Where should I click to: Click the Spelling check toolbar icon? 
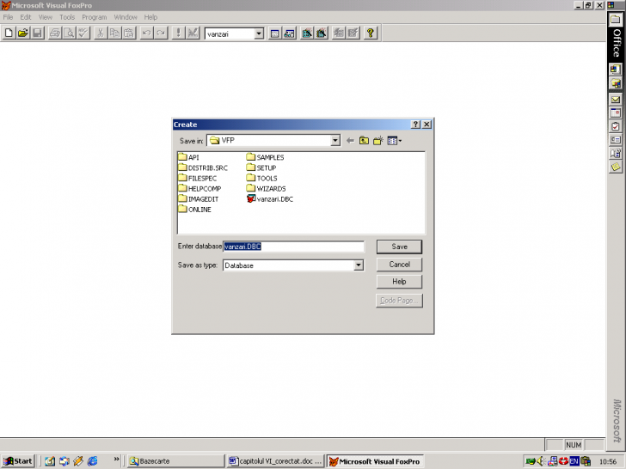83,33
